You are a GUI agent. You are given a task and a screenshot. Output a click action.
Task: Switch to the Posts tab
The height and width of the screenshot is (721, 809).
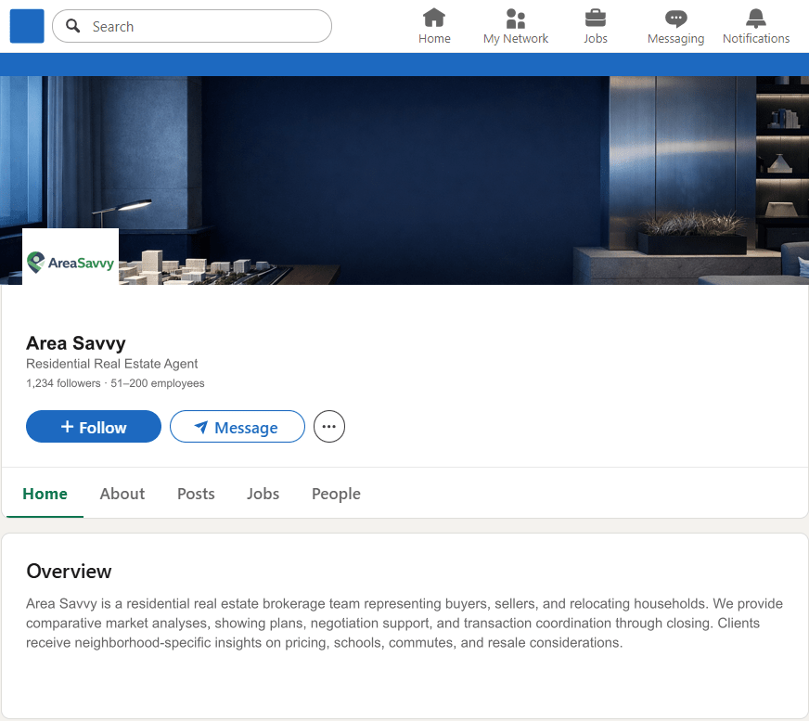coord(196,494)
